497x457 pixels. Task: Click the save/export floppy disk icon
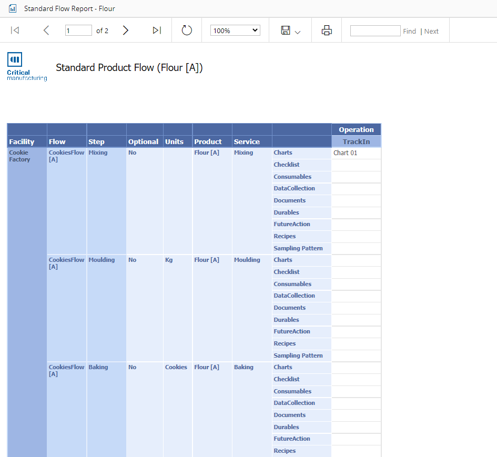click(286, 31)
